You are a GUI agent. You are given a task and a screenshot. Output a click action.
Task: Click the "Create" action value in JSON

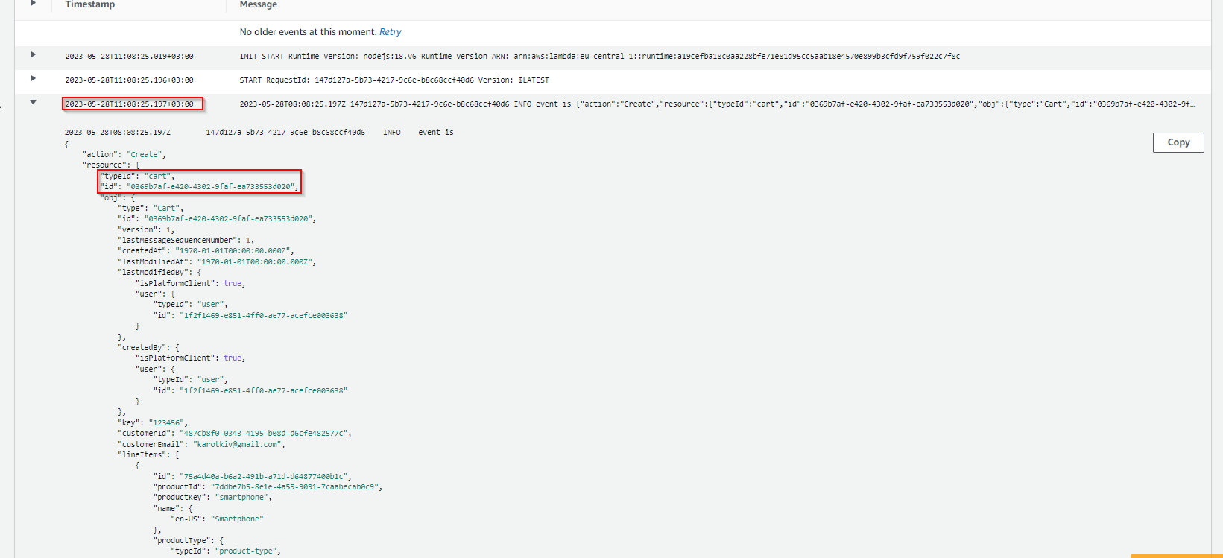click(145, 155)
